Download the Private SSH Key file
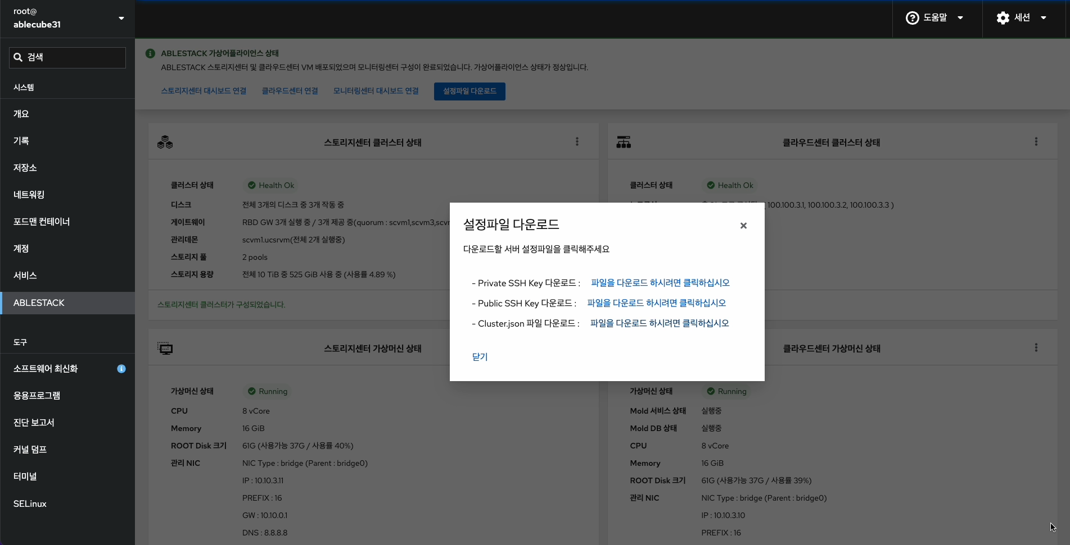Viewport: 1070px width, 545px height. point(659,282)
